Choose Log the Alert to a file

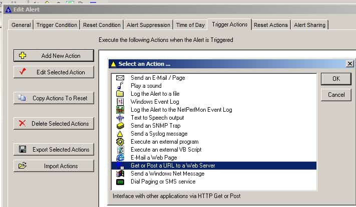coord(214,94)
